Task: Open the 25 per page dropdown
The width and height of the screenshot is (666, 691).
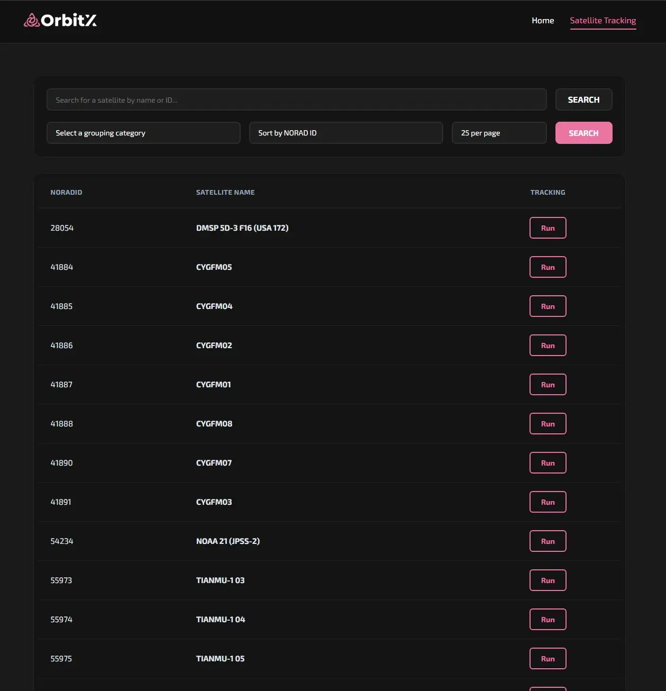Action: [x=499, y=133]
